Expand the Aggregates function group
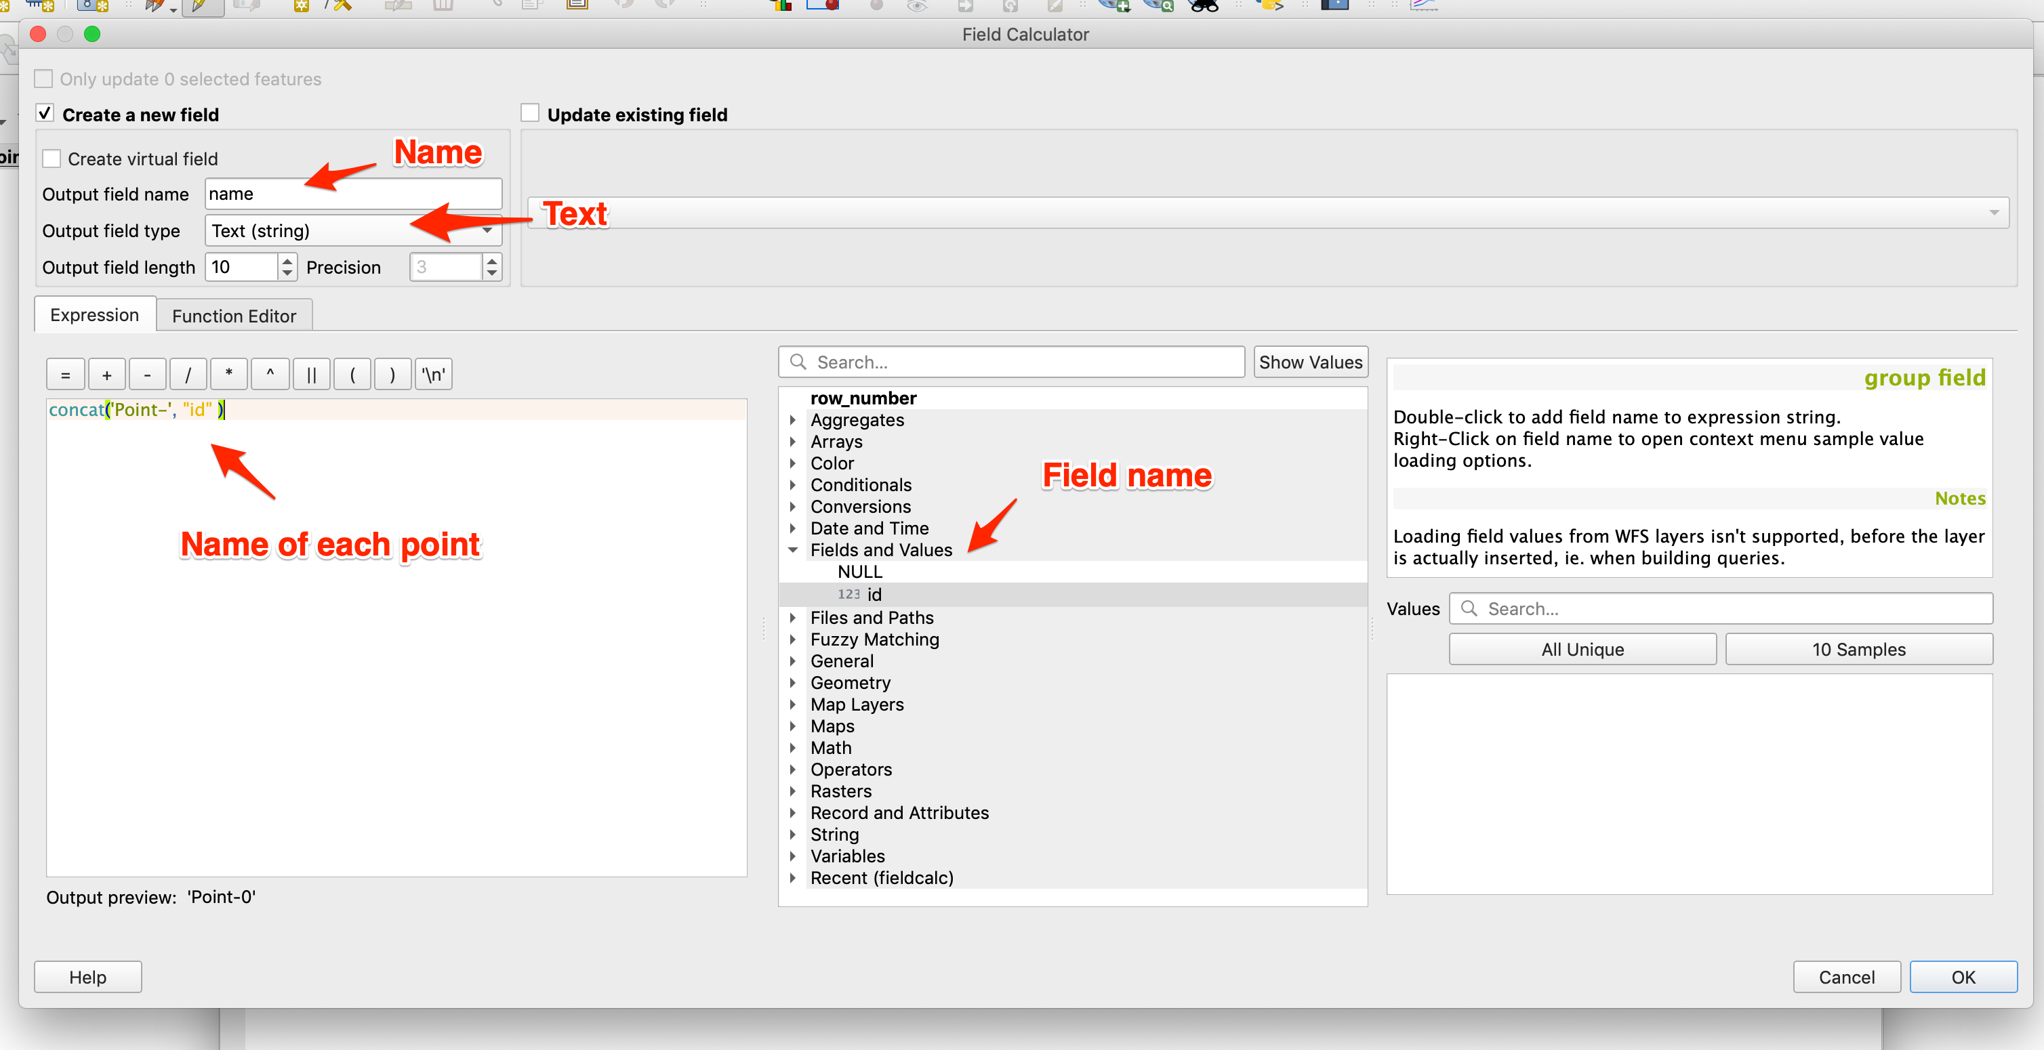The width and height of the screenshot is (2044, 1050). [x=793, y=420]
